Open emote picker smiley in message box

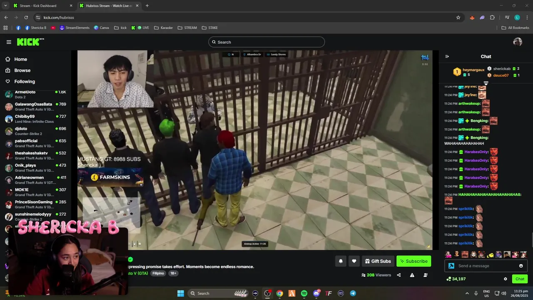coord(521,266)
